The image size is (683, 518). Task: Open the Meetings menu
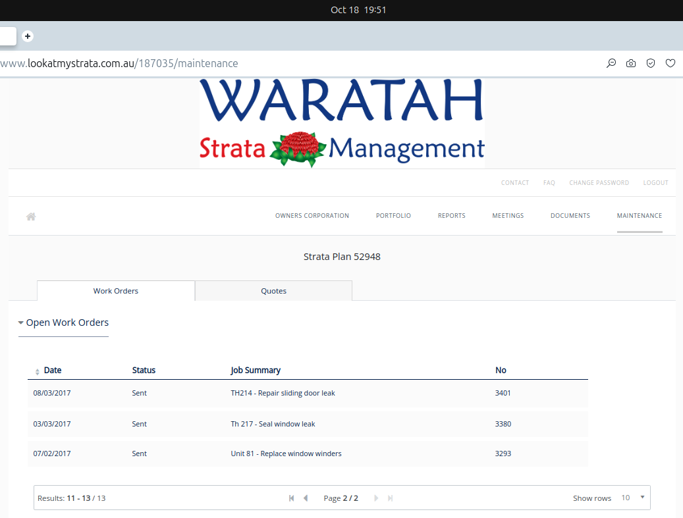tap(508, 215)
